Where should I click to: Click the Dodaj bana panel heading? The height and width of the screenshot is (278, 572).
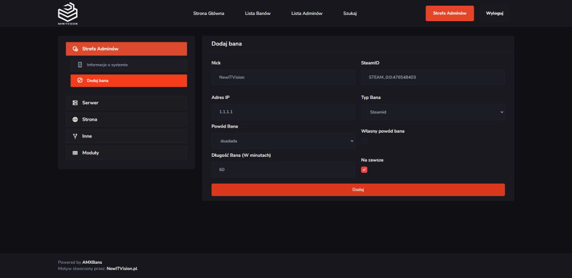tap(227, 44)
